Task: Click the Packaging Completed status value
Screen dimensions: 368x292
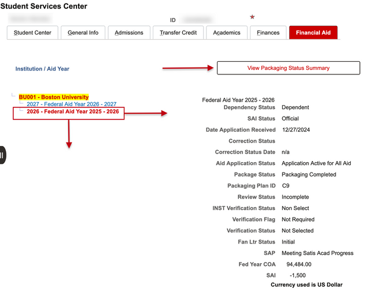Action: (309, 174)
